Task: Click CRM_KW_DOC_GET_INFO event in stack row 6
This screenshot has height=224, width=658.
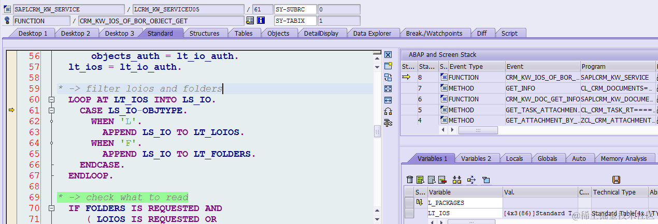Action: pyautogui.click(x=542, y=99)
